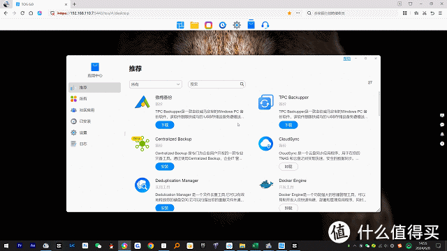Switch to the 所有 all apps sidebar entry
447x251 pixels.
(x=95, y=99)
